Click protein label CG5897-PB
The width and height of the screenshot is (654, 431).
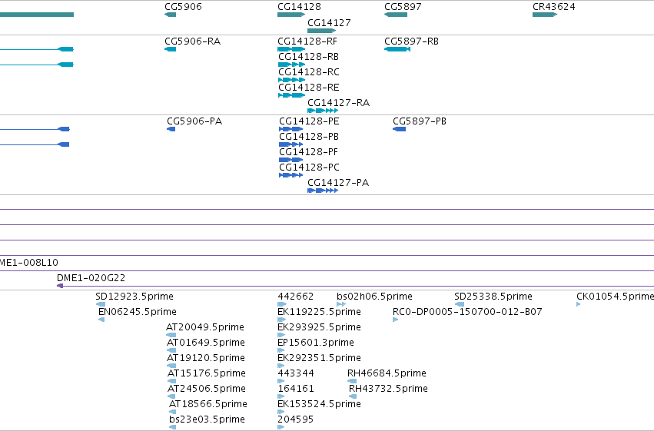pos(420,121)
